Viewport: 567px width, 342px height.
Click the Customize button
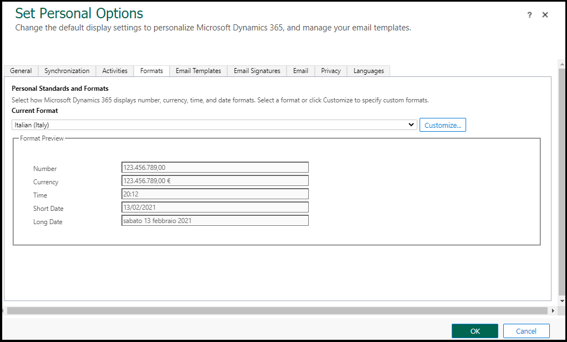(442, 125)
